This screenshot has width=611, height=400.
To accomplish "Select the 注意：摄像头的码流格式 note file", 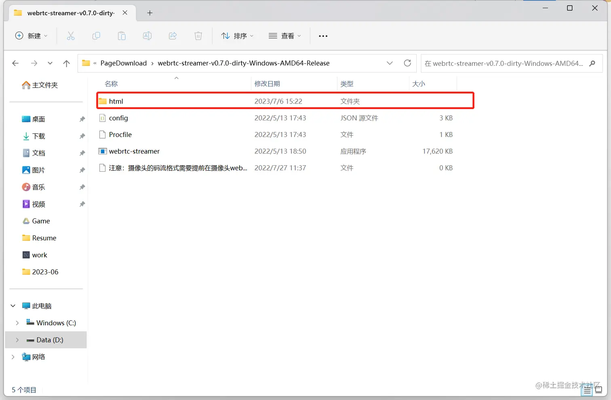I will click(x=178, y=168).
